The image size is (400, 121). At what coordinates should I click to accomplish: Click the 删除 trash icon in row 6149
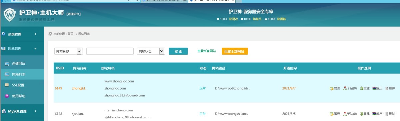[387, 89]
